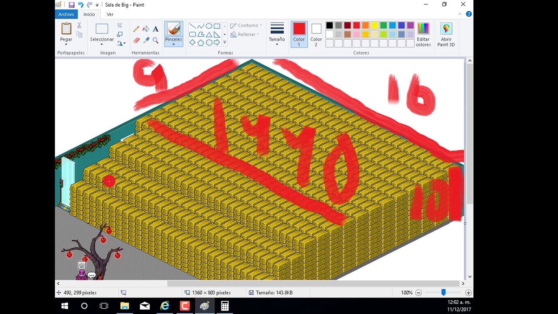Choose the straight Line shape
The height and width of the screenshot is (314, 558).
193,26
